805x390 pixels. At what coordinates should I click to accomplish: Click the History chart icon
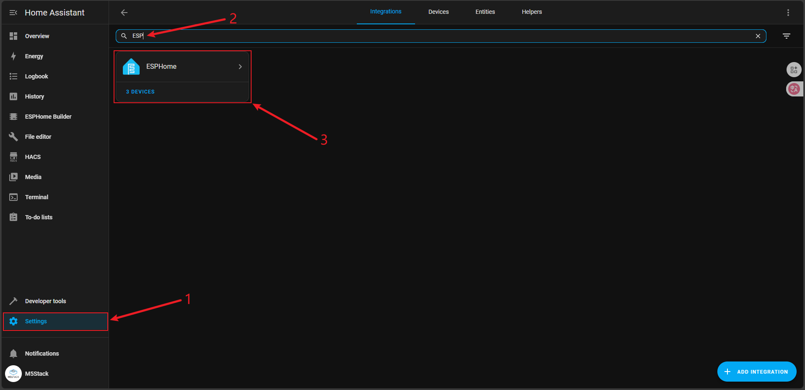13,96
